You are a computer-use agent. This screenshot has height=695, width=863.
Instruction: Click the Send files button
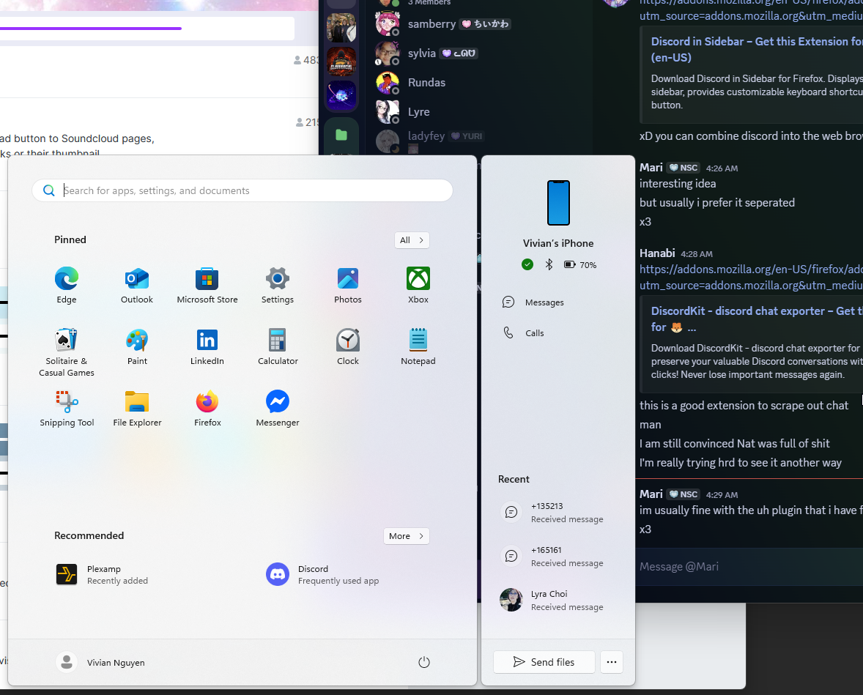544,662
